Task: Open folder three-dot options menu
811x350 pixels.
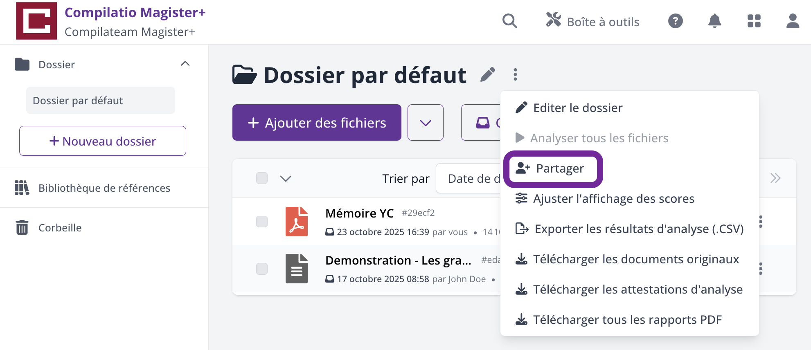Action: click(516, 74)
